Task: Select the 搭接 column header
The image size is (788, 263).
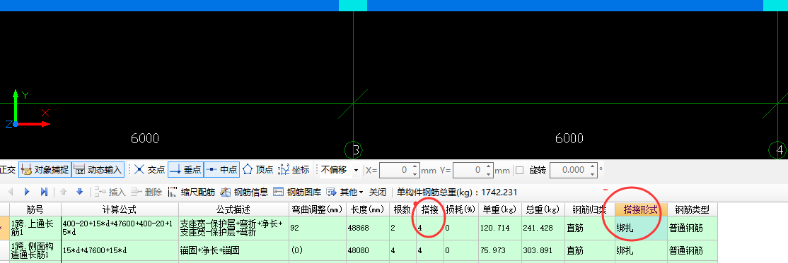Action: click(x=429, y=209)
